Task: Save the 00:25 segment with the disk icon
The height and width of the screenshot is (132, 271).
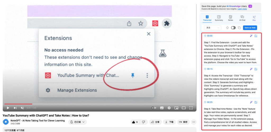Action: click(256, 102)
